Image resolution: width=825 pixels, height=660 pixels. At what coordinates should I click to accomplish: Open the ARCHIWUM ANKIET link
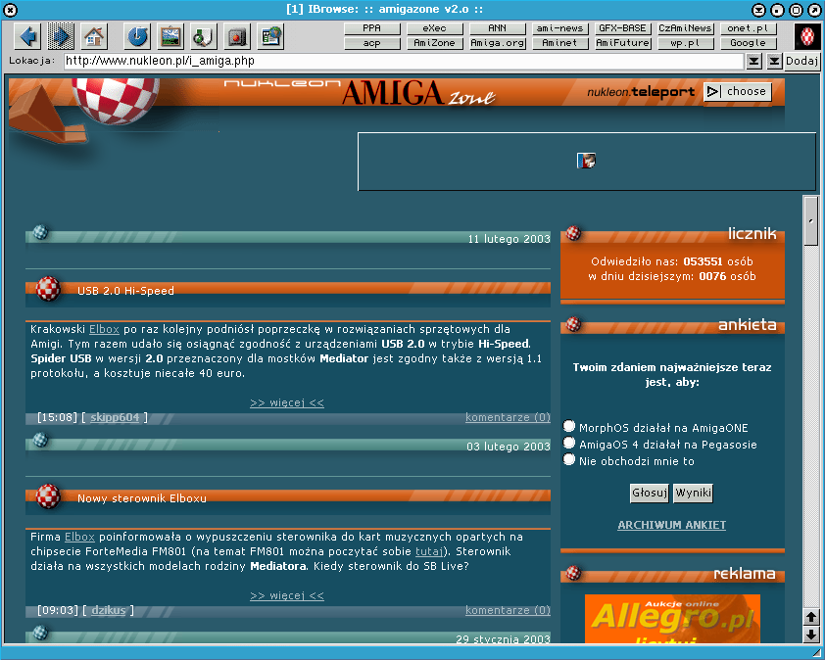[x=672, y=525]
